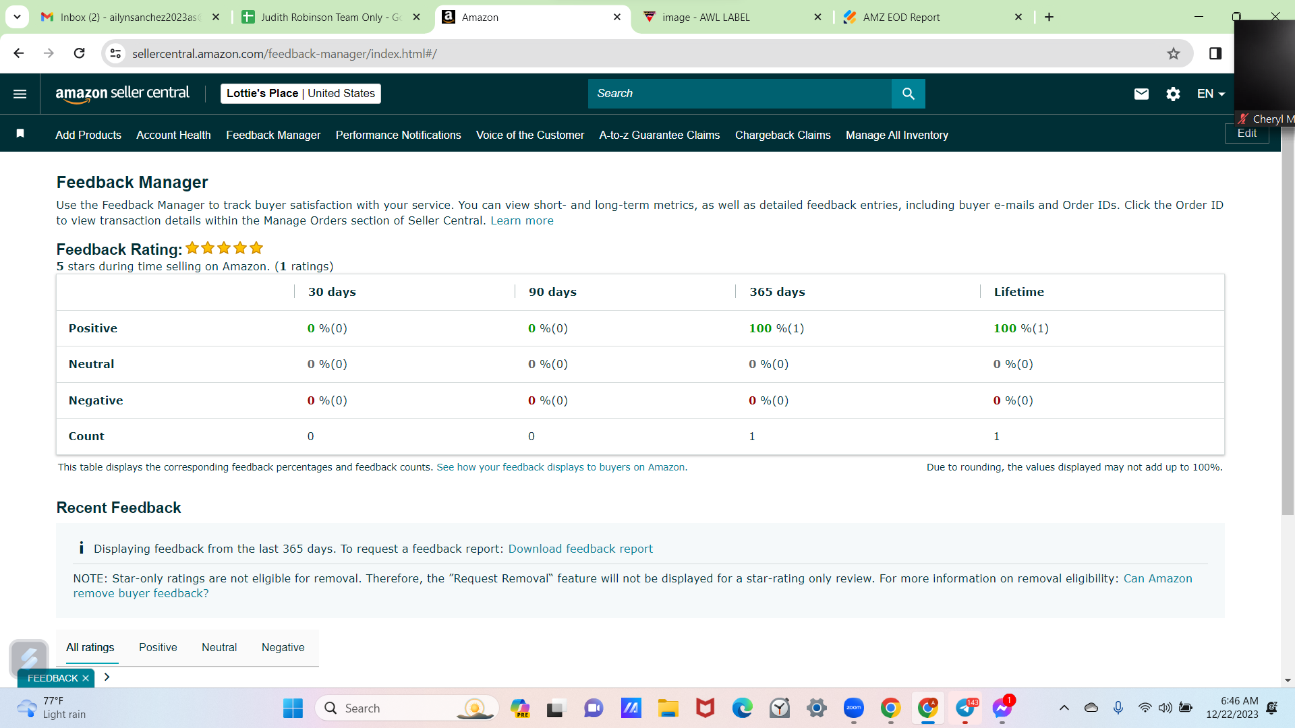View site information icon in address bar
The width and height of the screenshot is (1295, 728).
tap(116, 53)
